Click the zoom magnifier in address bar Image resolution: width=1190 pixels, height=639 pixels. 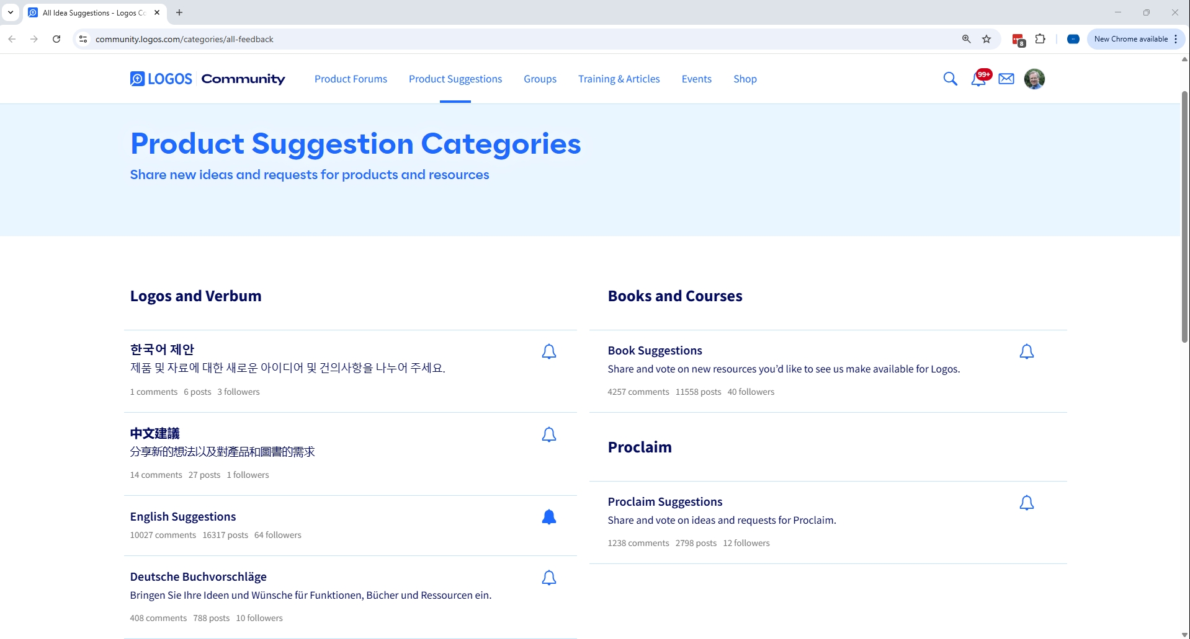click(x=966, y=39)
